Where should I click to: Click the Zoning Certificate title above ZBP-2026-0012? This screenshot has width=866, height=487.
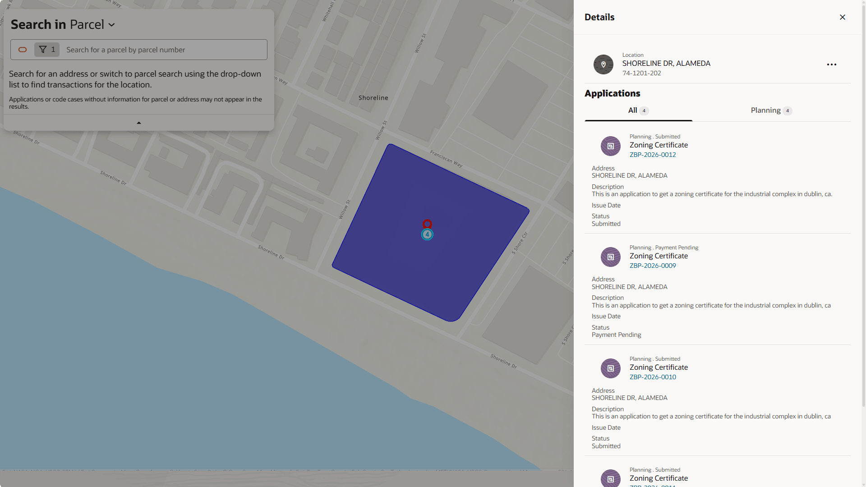(659, 145)
